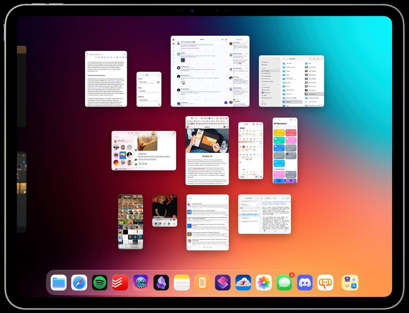Open Messages with the 8 badge
409x313 pixels.
(x=284, y=282)
